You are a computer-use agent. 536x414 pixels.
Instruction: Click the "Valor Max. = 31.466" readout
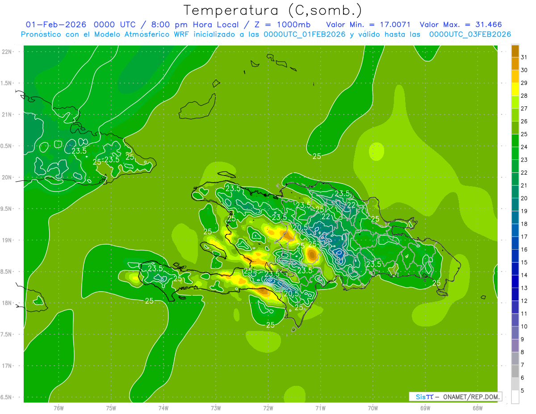[461, 25]
